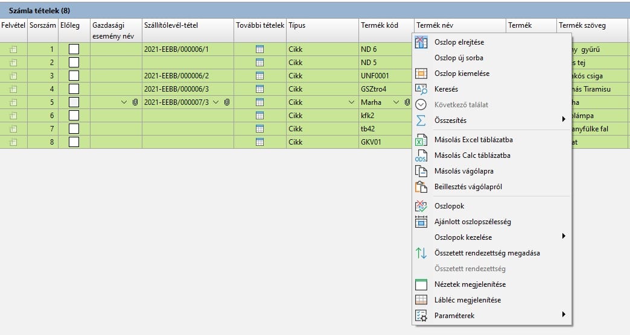Image resolution: width=630 pixels, height=335 pixels.
Task: Click the Excel icon for Másolás Excel táblázatba
Action: 421,140
